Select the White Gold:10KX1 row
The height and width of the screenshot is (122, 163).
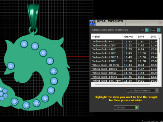(x=124, y=69)
